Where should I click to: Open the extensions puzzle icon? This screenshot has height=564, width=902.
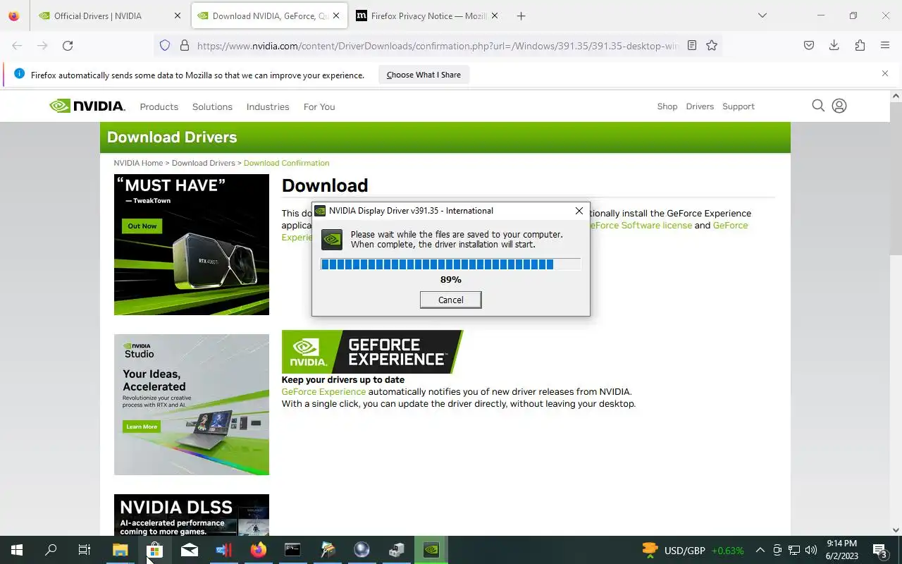pos(860,45)
